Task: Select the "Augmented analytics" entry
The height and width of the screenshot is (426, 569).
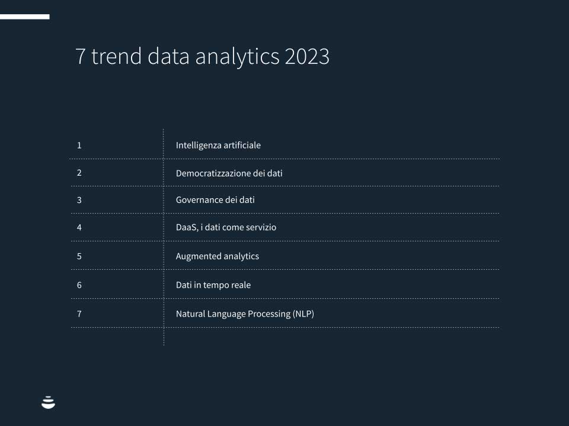Action: coord(218,256)
